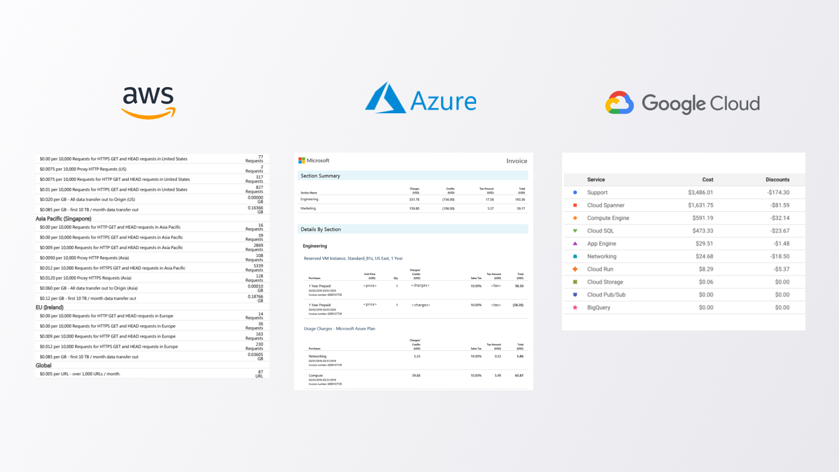The width and height of the screenshot is (839, 472).
Task: Select the Compute Engine service name
Action: click(x=608, y=218)
